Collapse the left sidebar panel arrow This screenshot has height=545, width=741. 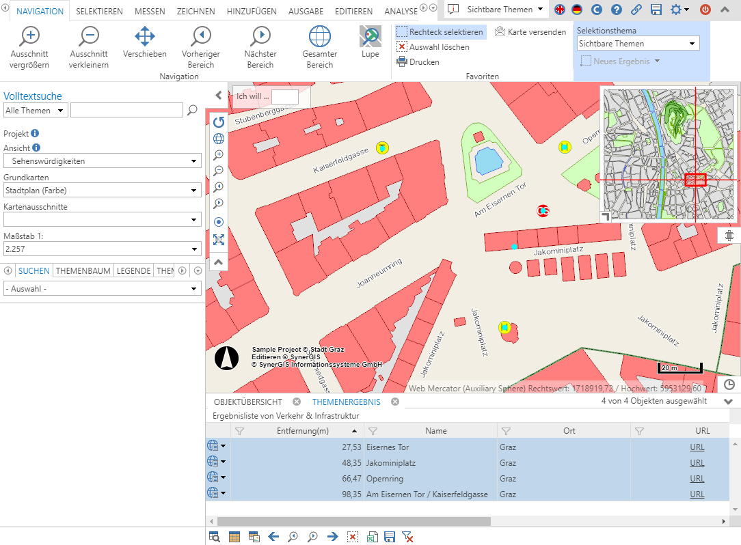pyautogui.click(x=218, y=96)
